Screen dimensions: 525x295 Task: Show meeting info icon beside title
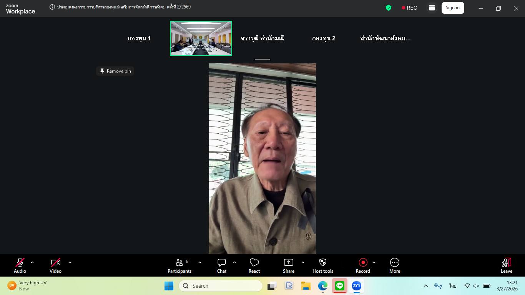click(52, 7)
